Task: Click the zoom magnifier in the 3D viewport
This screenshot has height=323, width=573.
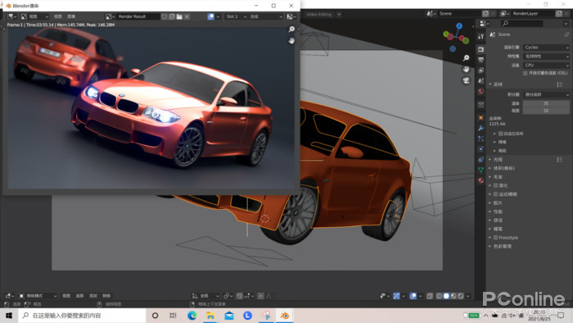Action: pyautogui.click(x=466, y=58)
